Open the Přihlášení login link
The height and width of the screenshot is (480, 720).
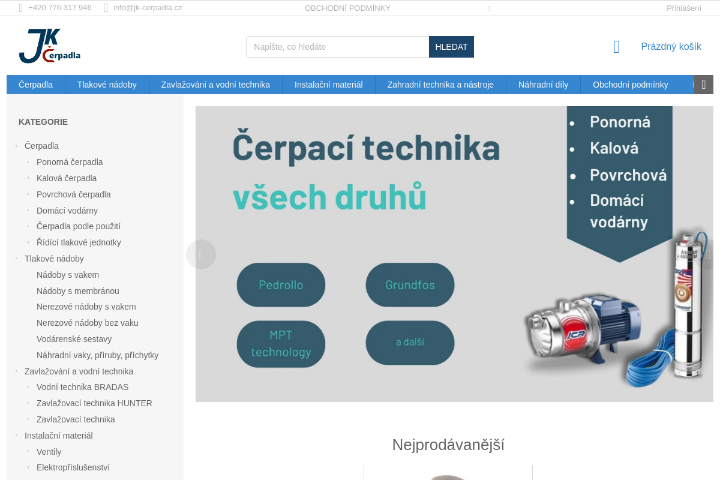tap(683, 8)
